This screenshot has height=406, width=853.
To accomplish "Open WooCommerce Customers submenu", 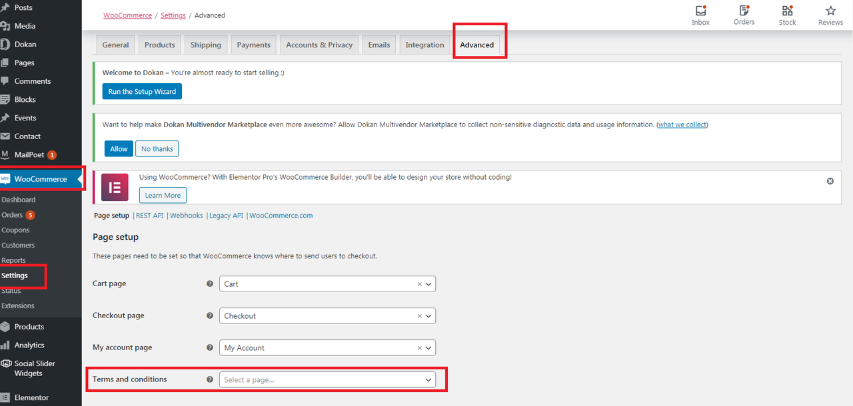I will click(x=18, y=246).
